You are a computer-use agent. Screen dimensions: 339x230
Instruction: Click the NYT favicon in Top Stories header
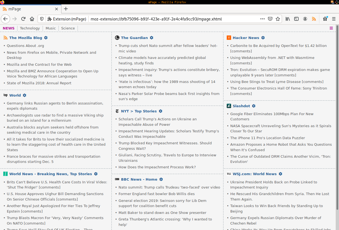[x=117, y=111]
